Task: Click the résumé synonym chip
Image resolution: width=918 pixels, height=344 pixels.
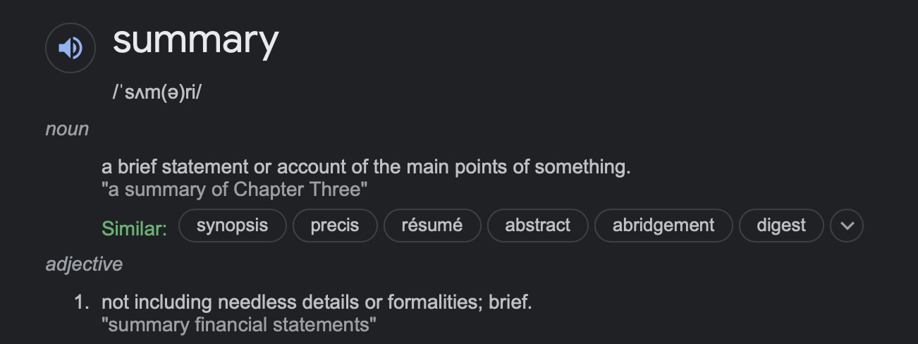Action: tap(432, 226)
